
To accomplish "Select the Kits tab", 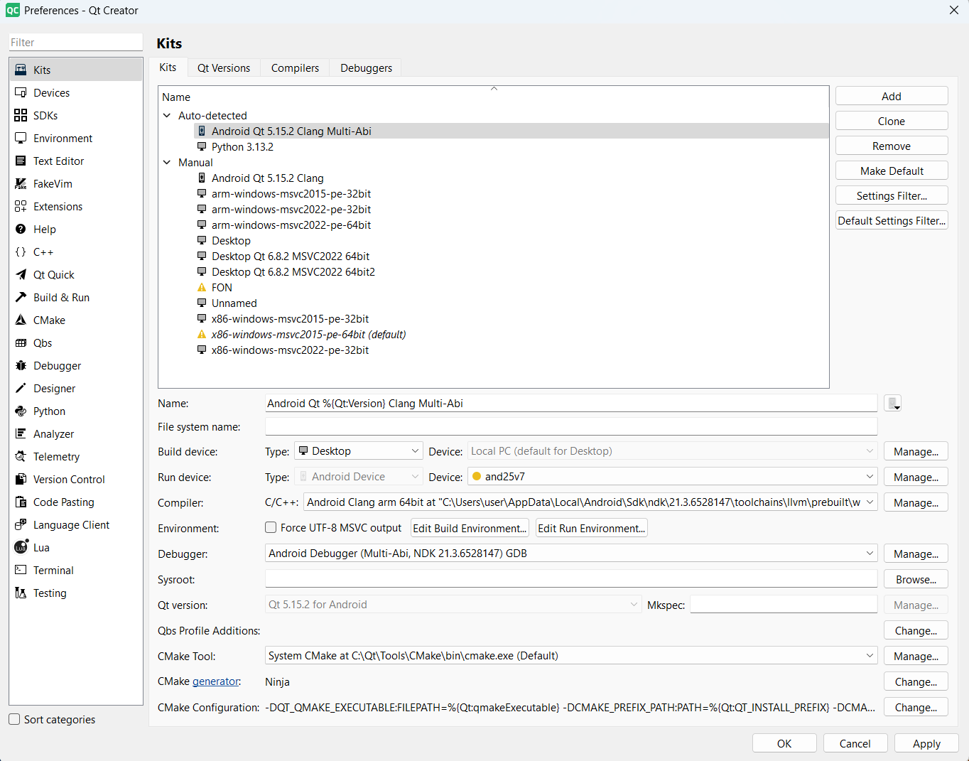I will [168, 67].
